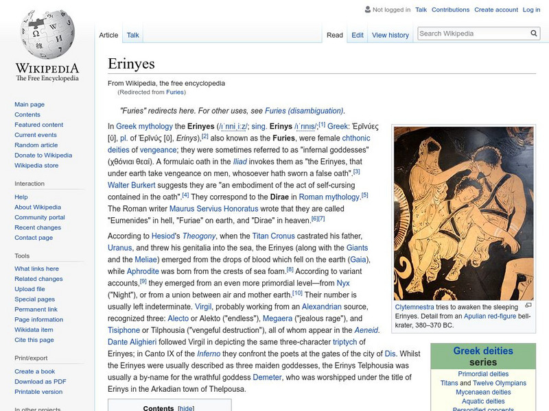Image resolution: width=549 pixels, height=411 pixels.
Task: Click the search magnifying glass icon
Action: [534, 34]
